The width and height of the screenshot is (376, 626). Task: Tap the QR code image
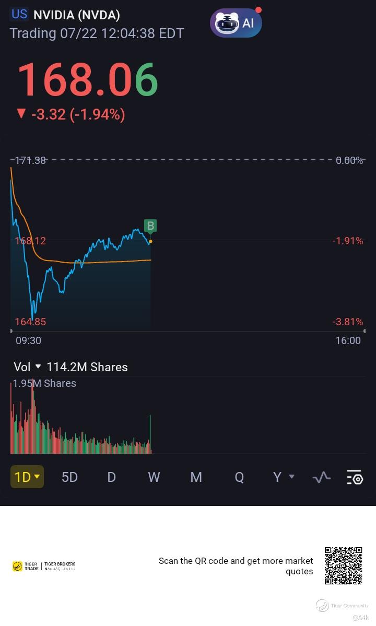(343, 566)
